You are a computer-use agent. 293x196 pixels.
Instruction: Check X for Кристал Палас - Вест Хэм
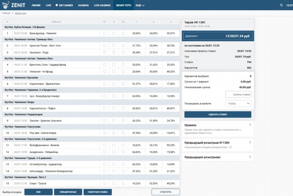(114, 46)
